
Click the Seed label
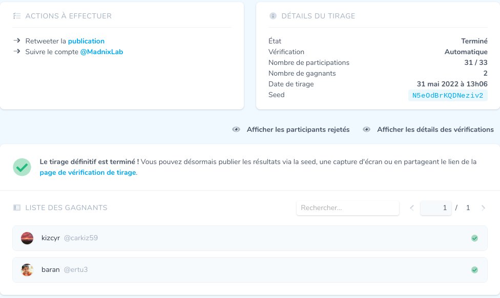point(276,95)
